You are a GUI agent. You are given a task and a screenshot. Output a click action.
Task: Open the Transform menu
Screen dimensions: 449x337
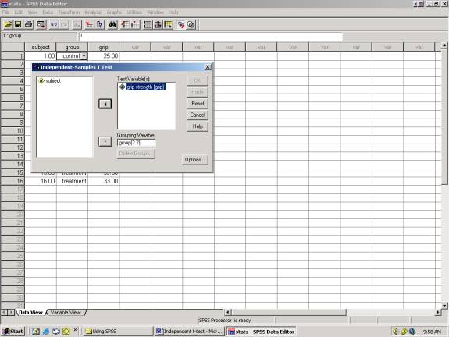coord(69,12)
